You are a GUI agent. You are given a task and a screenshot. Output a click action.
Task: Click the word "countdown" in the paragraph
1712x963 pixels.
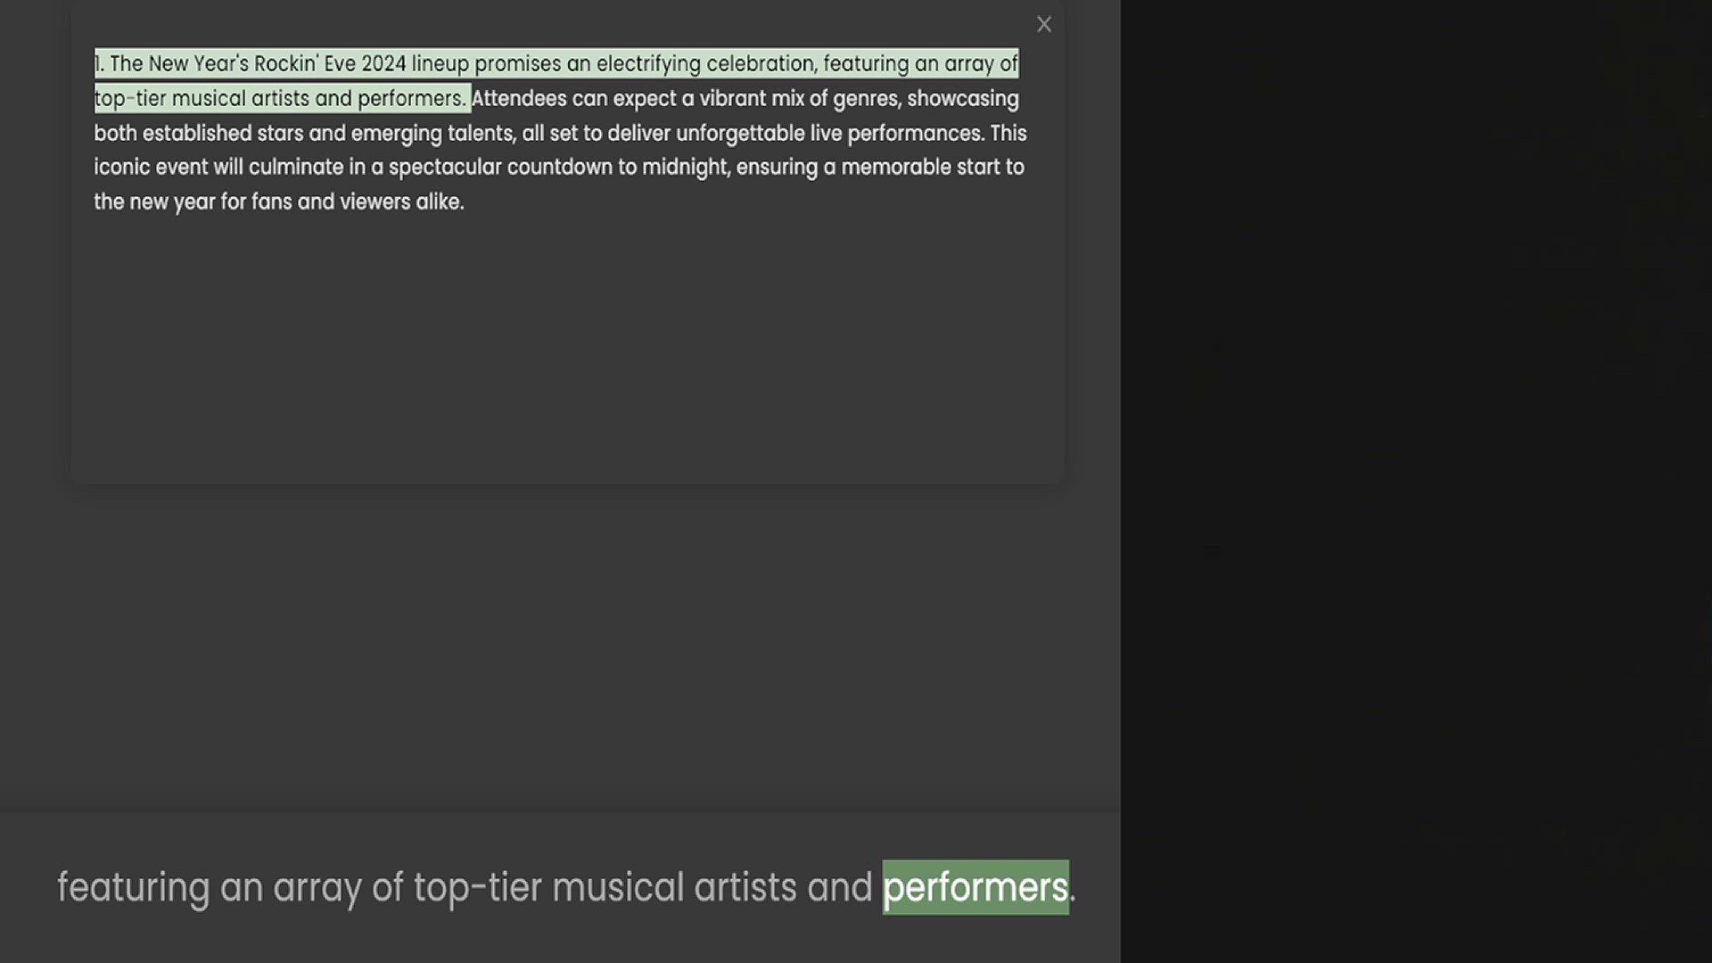coord(559,168)
